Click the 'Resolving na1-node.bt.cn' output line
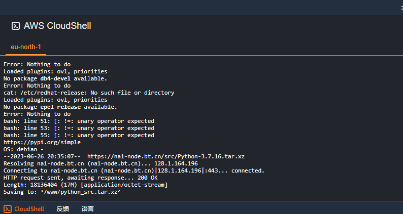The image size is (403, 214). 100,163
